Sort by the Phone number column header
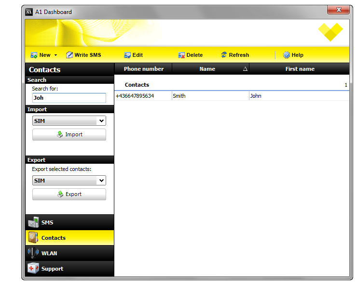357x287 pixels. click(143, 69)
